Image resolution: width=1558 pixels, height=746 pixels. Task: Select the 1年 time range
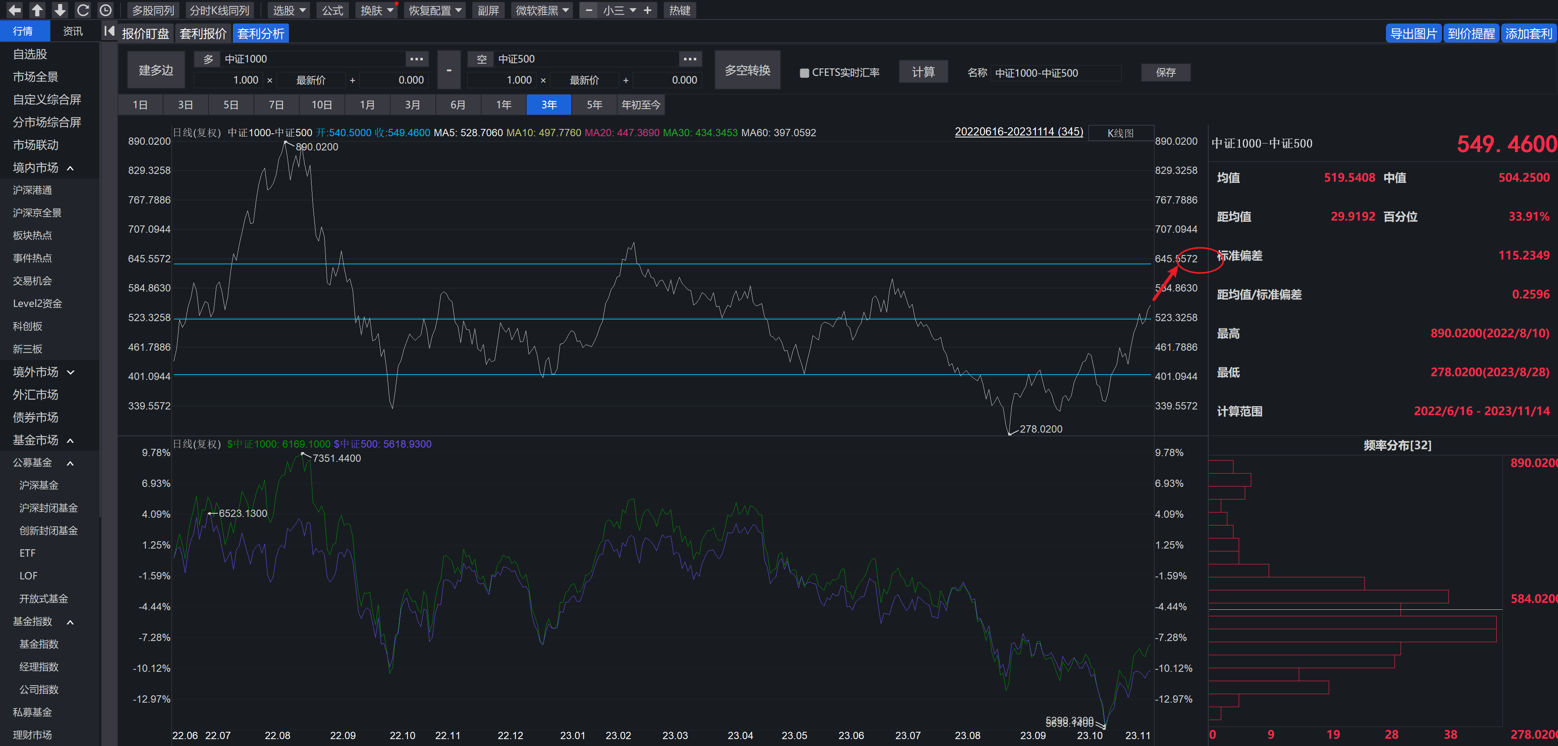(503, 105)
